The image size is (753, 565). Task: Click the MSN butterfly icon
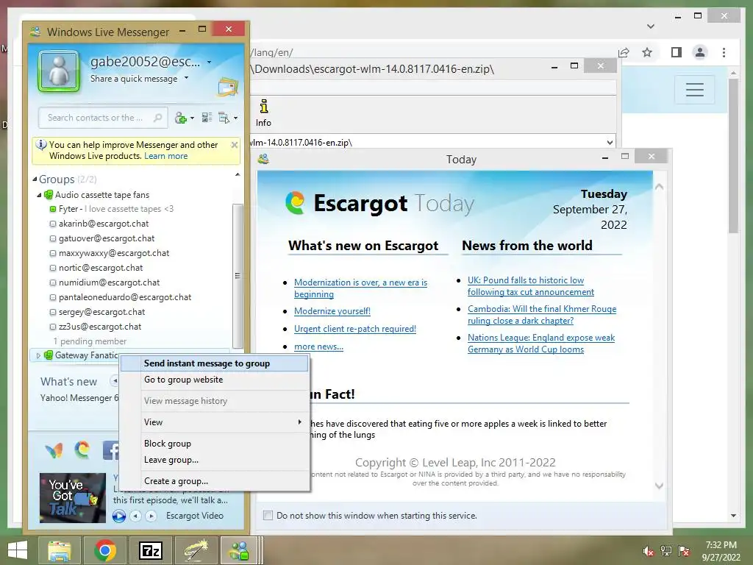(x=54, y=450)
